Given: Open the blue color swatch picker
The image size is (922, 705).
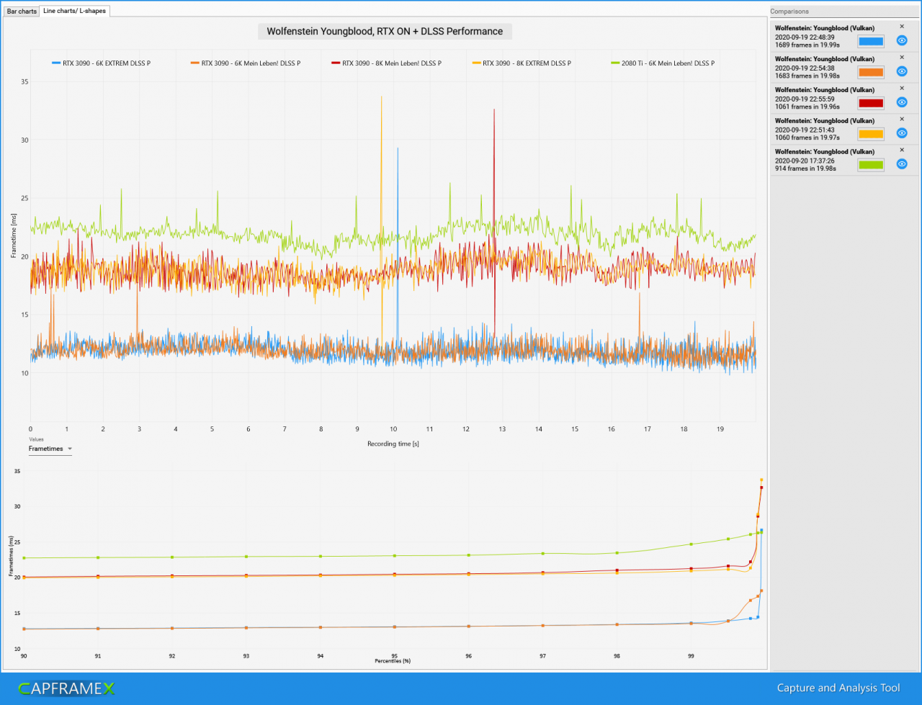Looking at the screenshot, I should pyautogui.click(x=871, y=41).
